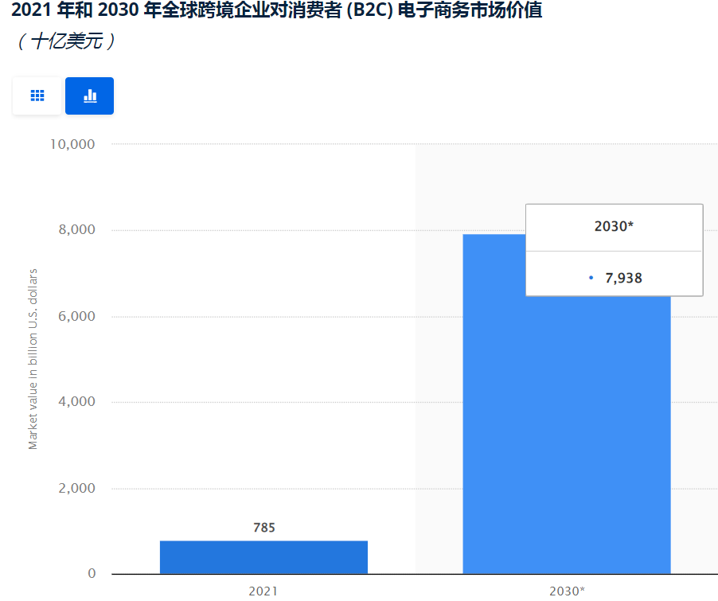The image size is (718, 601).
Task: Click the tooltip showing value 7,938
Action: pyautogui.click(x=614, y=249)
